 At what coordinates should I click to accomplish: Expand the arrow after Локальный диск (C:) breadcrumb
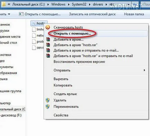coord(48,5)
